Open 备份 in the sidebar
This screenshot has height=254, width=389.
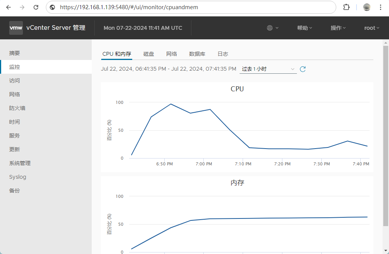[x=46, y=191]
